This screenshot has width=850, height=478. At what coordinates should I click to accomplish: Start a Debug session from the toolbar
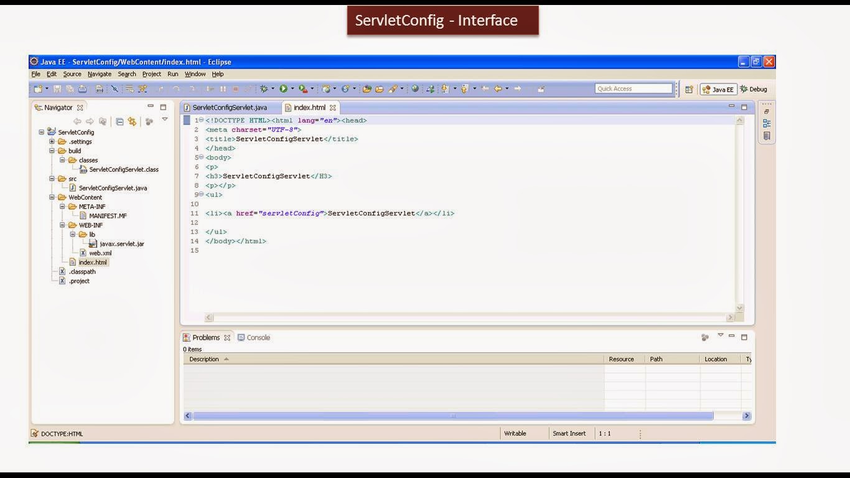click(x=263, y=88)
